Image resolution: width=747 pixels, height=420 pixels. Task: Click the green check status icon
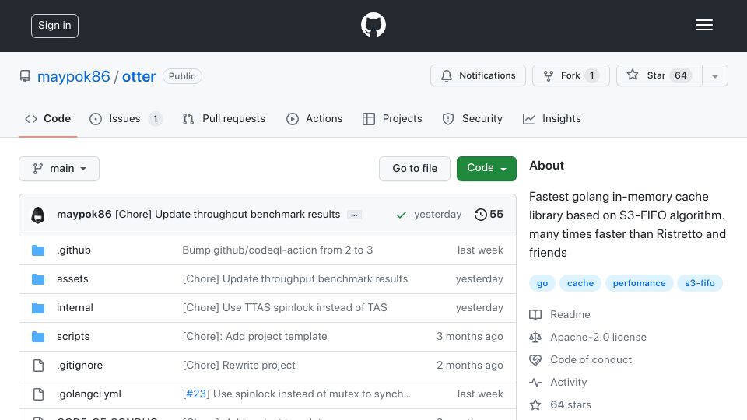pos(402,215)
